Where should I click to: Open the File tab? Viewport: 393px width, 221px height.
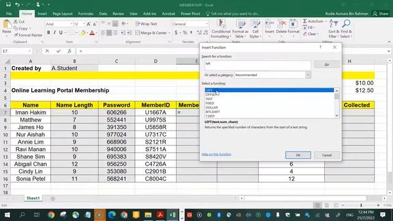pos(9,14)
